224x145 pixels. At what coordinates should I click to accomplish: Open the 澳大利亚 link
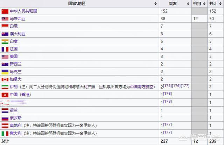point(17,34)
